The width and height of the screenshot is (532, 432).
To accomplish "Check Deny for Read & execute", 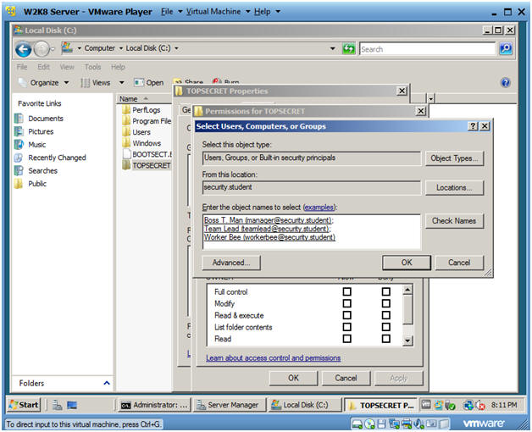I will [385, 315].
